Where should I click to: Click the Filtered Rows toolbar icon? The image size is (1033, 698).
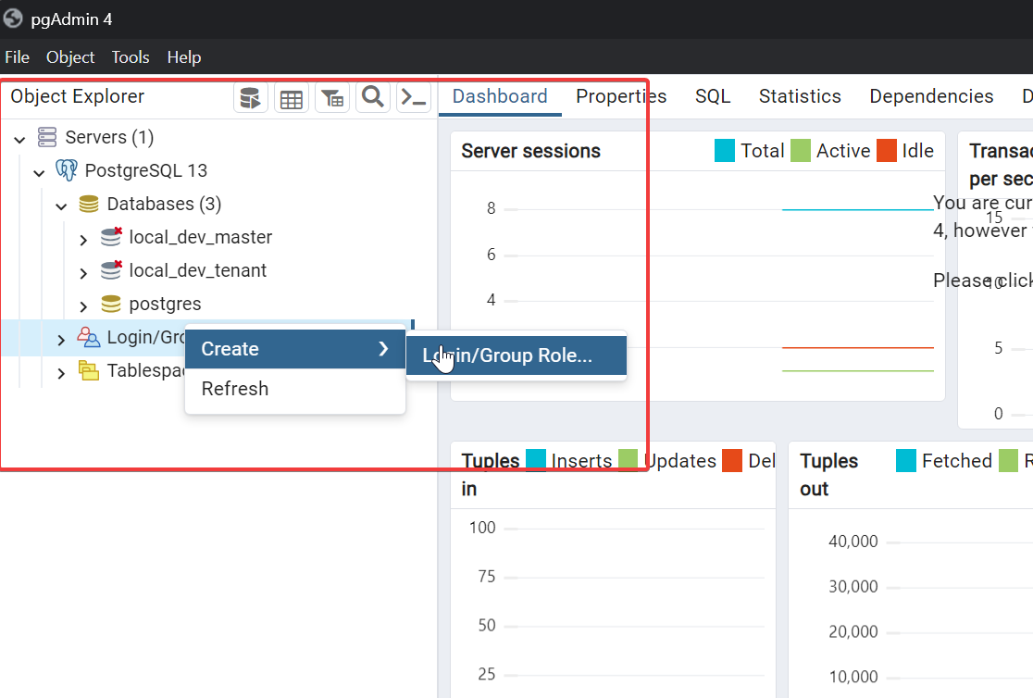tap(332, 98)
